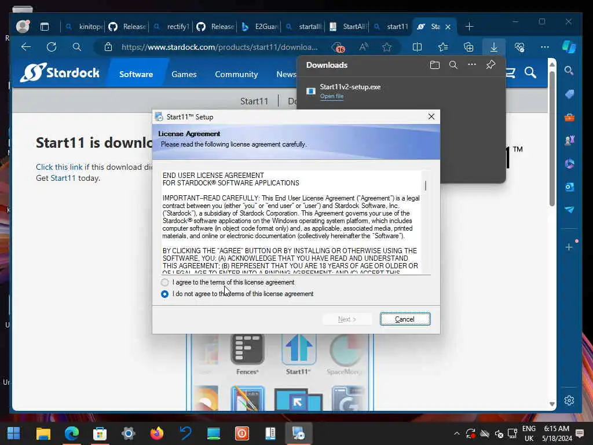The image size is (593, 445).
Task: Pin the Downloads panel
Action: 490,65
